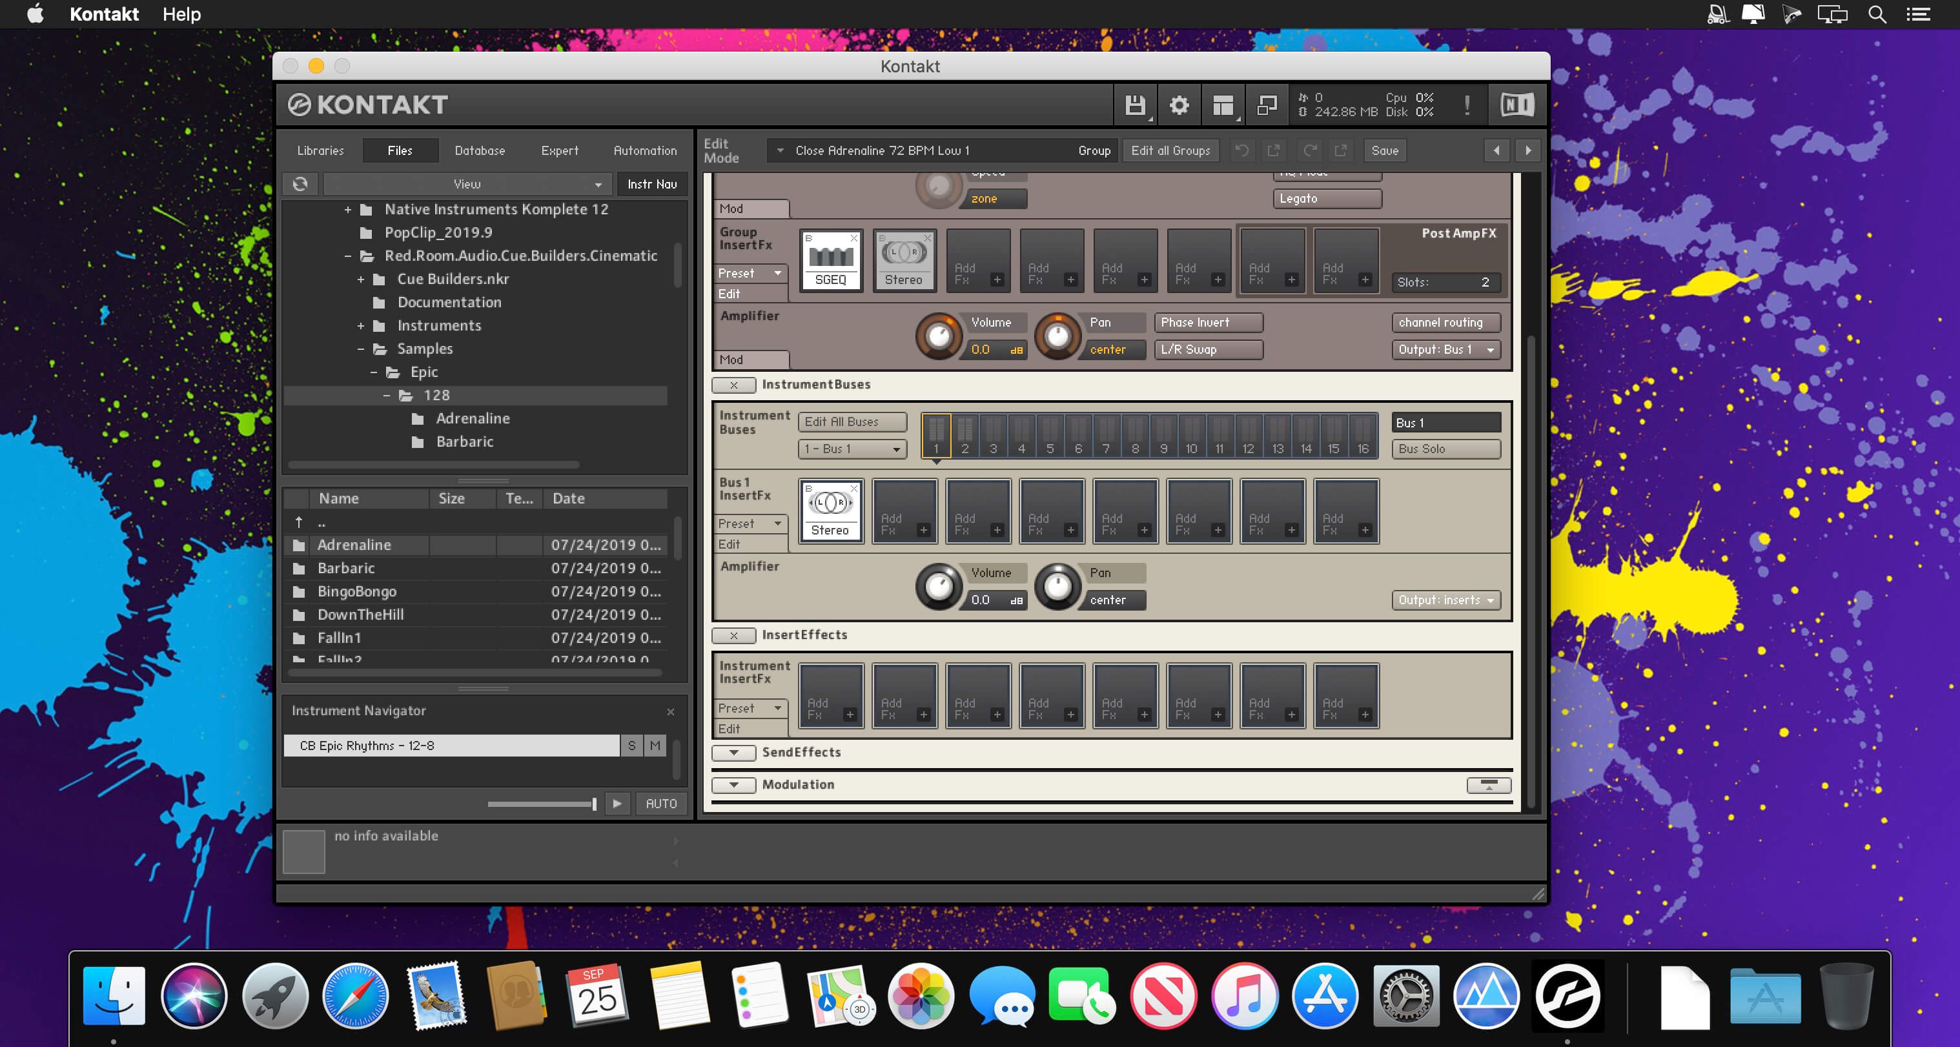
Task: Select the BingoBongo folder in file list
Action: click(x=475, y=591)
